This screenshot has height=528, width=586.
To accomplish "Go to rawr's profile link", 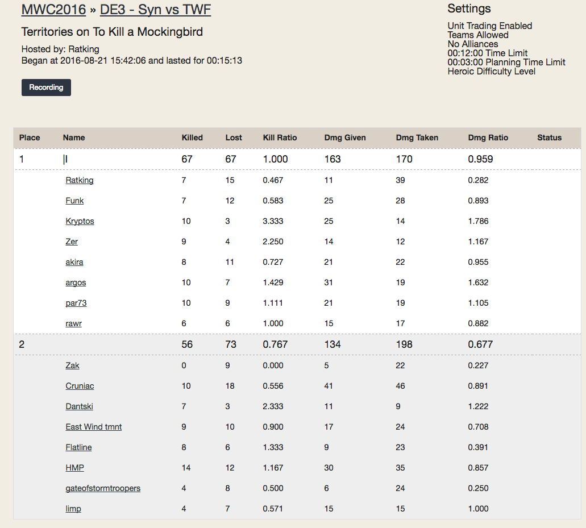I will pos(73,323).
